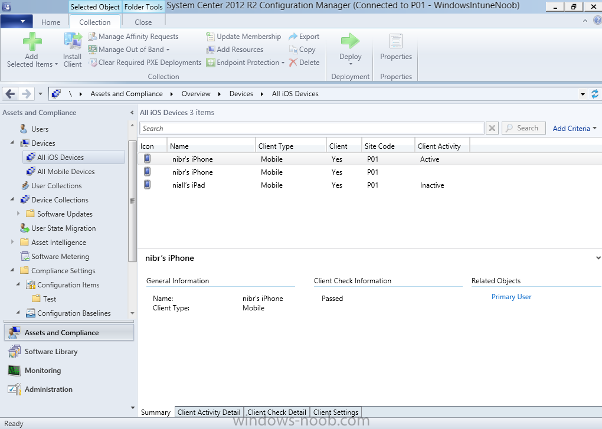
Task: Collapse the Assets and Compliance navigation pane
Action: tap(132, 113)
